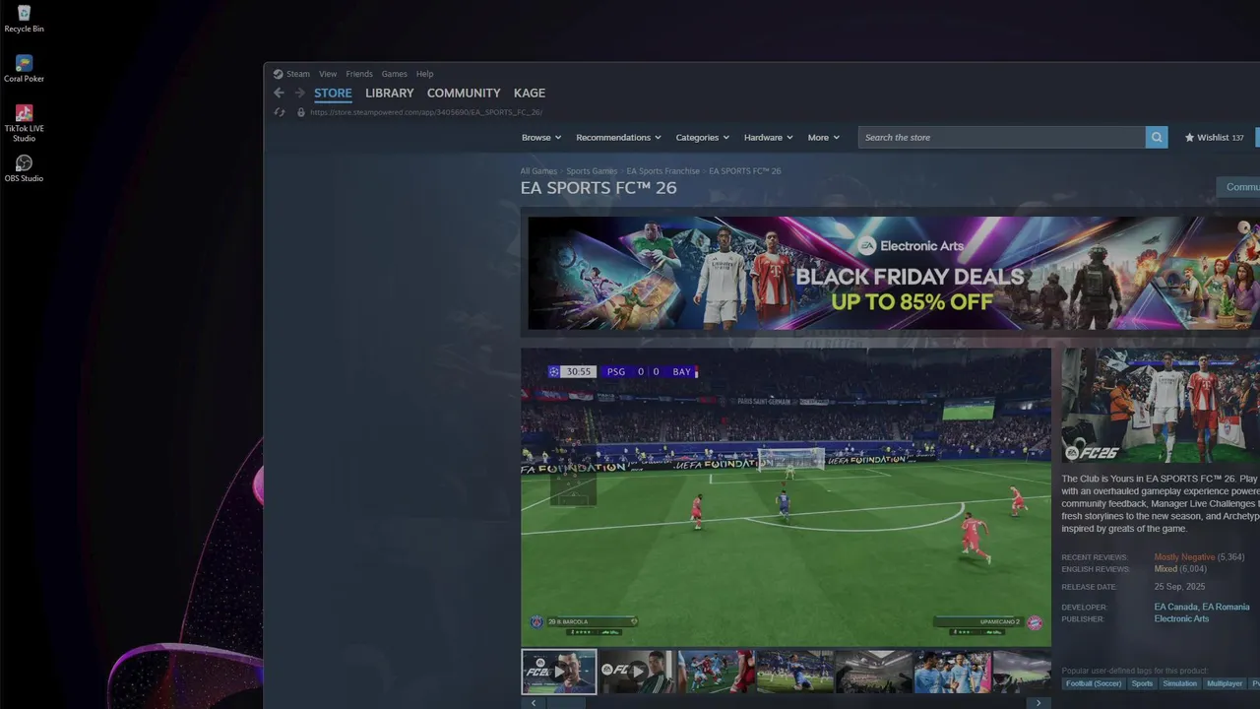Open the All Games breadcrumb link
Screen dimensions: 1260x709
point(538,171)
